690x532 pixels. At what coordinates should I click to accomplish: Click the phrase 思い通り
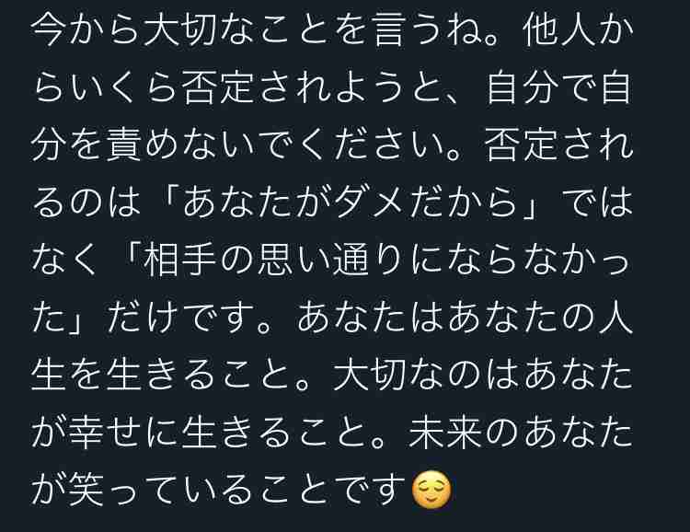tap(332, 260)
